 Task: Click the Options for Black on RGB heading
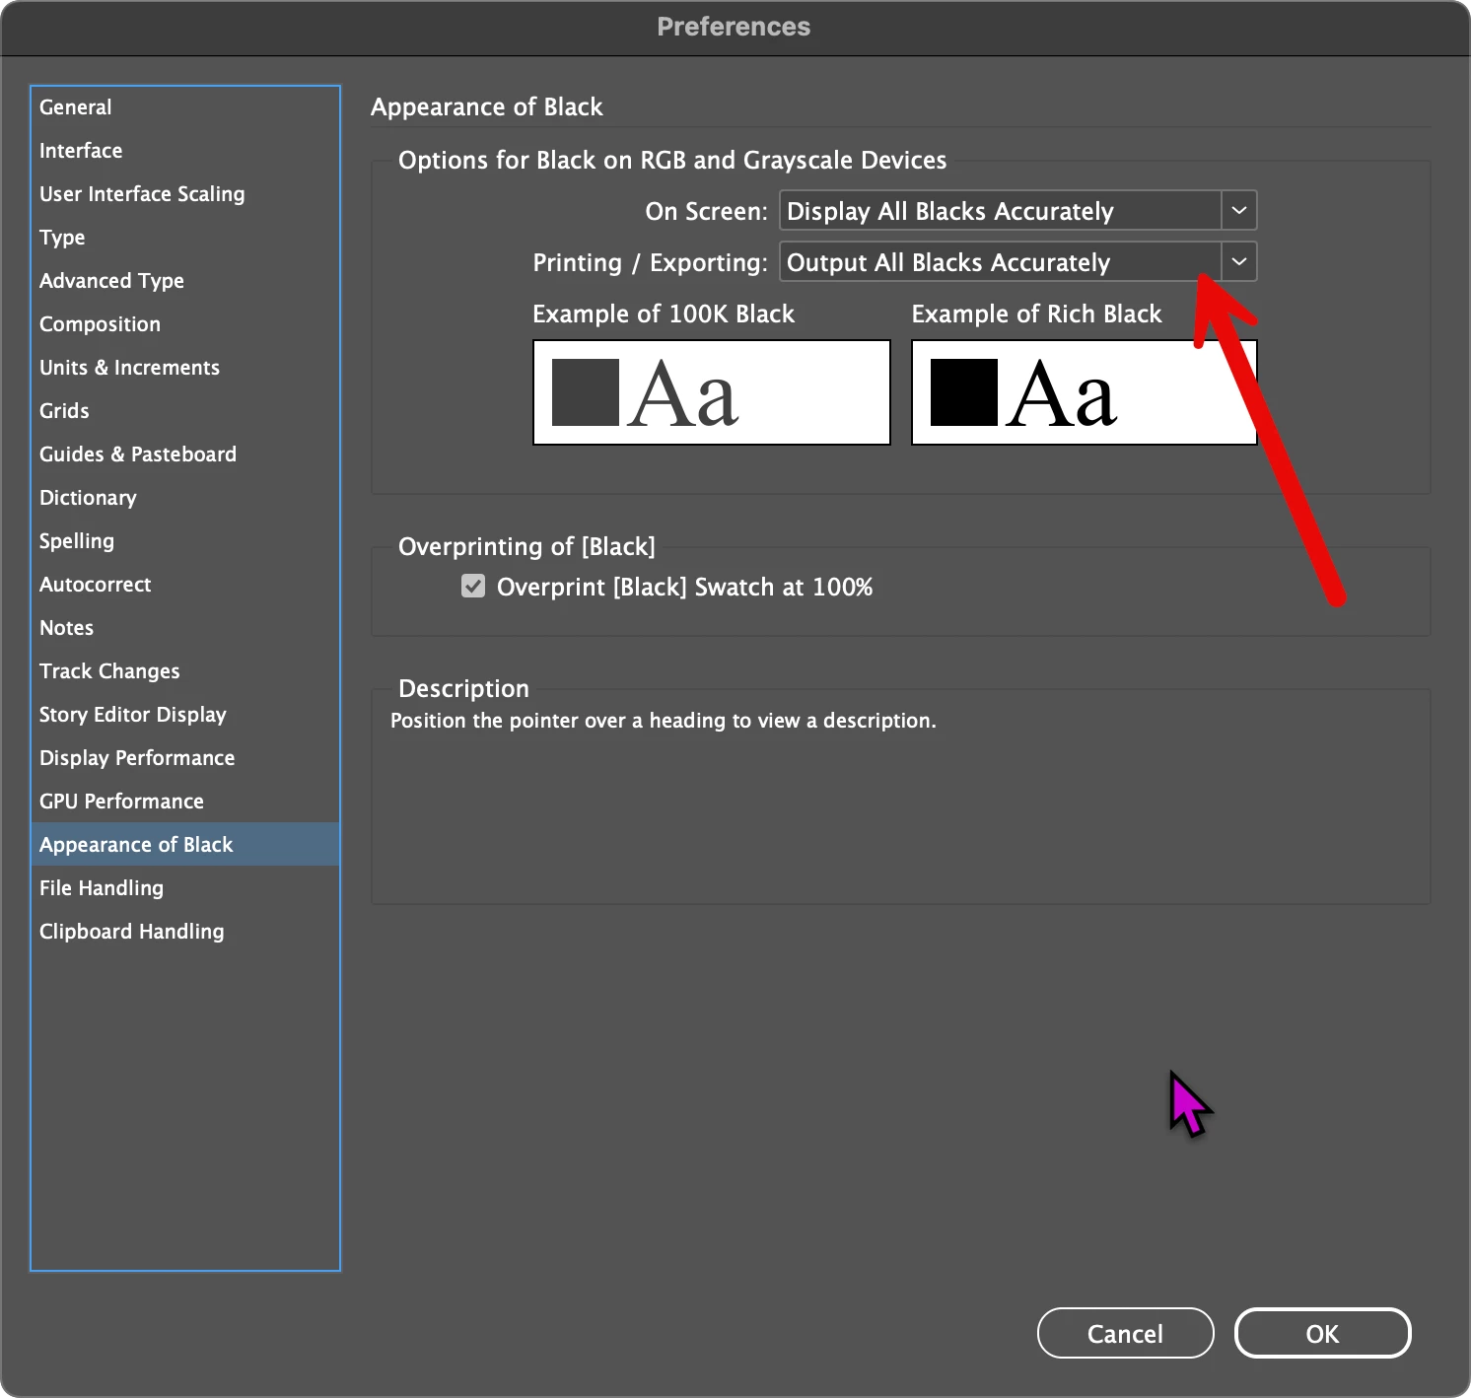coord(672,160)
